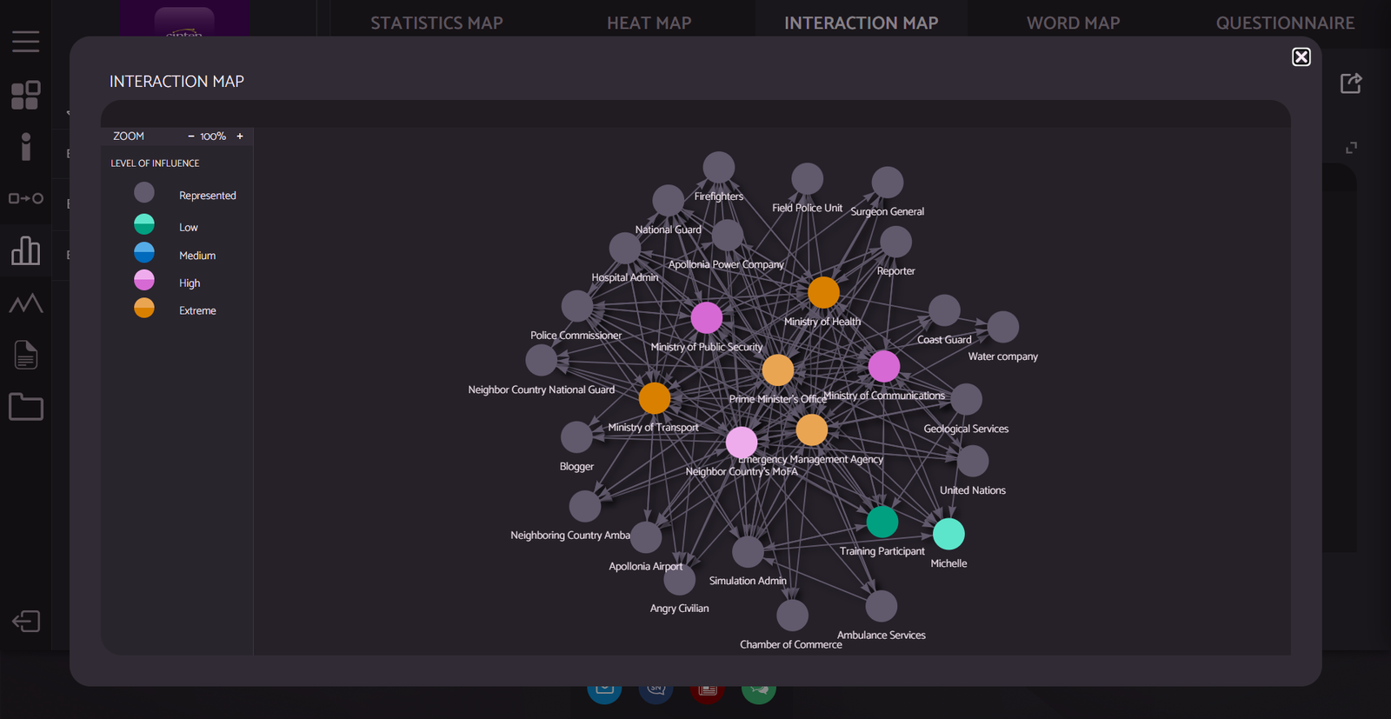Click the 100% zoom value

[213, 136]
